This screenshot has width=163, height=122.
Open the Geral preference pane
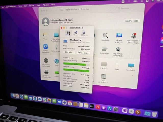click(45, 36)
